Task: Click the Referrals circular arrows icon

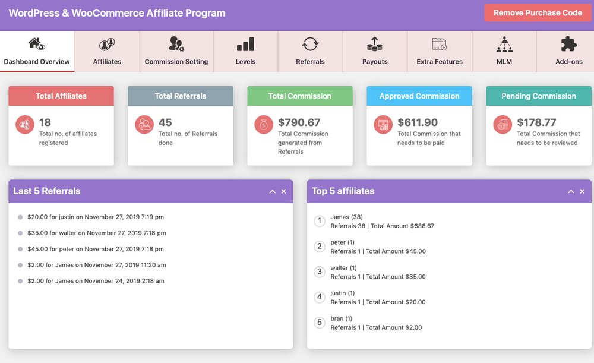Action: tap(310, 44)
